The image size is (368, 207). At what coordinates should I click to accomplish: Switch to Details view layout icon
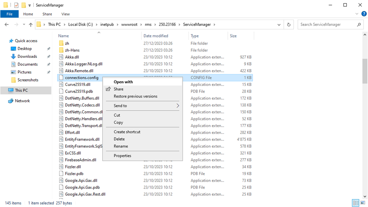[x=356, y=203]
